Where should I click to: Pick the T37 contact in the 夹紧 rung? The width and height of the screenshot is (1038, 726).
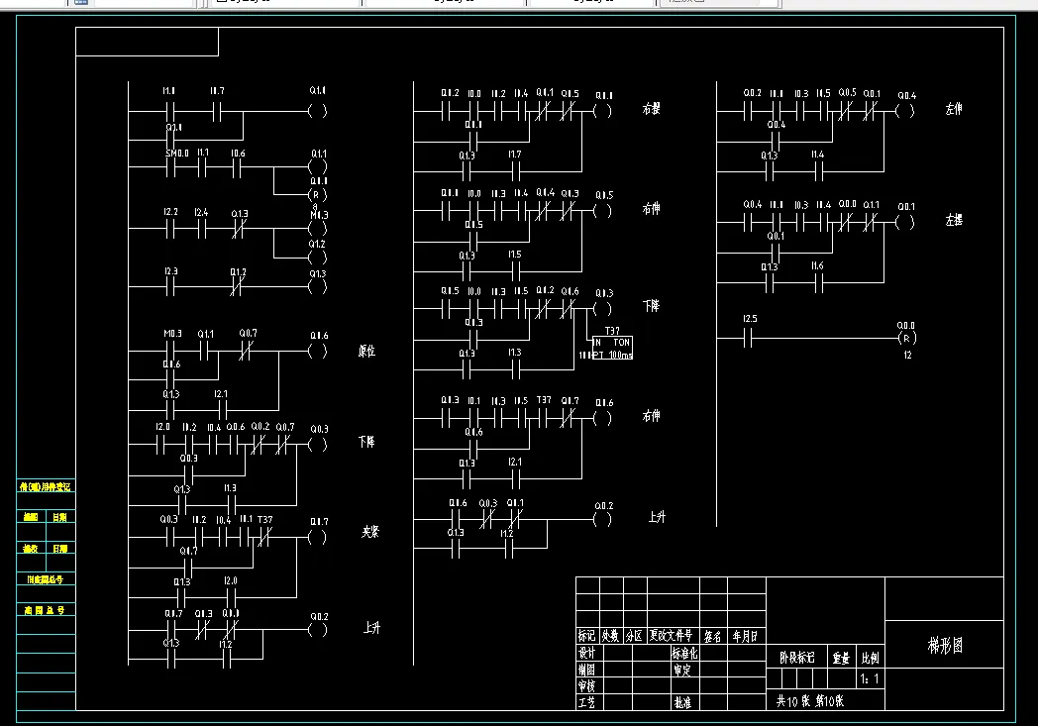(262, 538)
